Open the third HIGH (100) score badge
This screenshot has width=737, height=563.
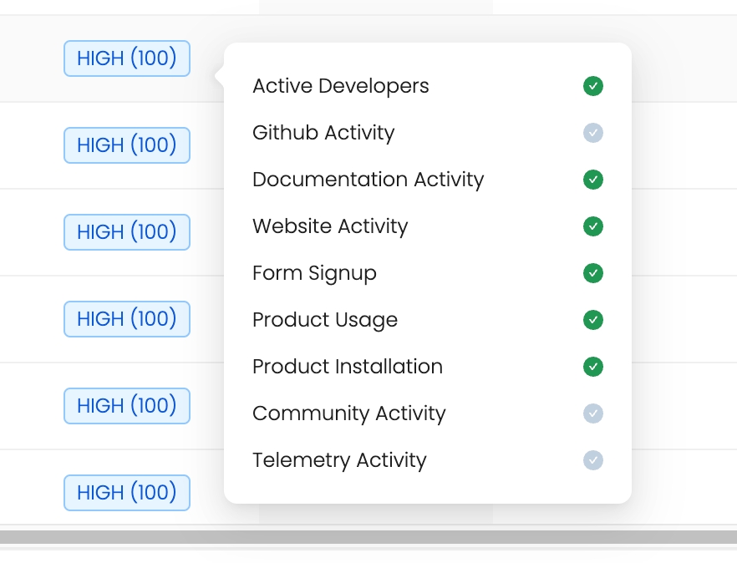click(127, 232)
